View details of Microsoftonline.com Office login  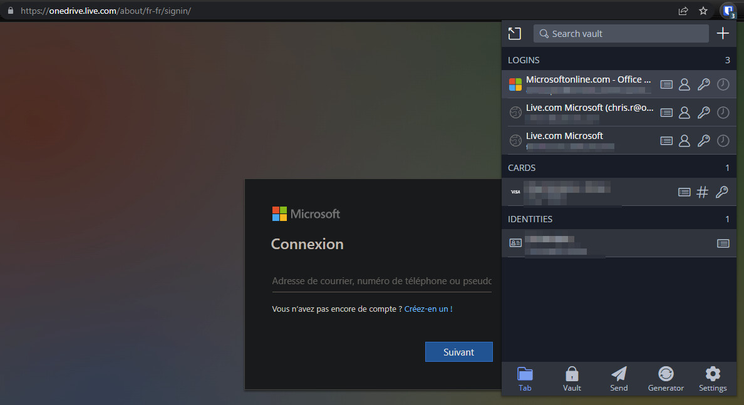coord(666,84)
